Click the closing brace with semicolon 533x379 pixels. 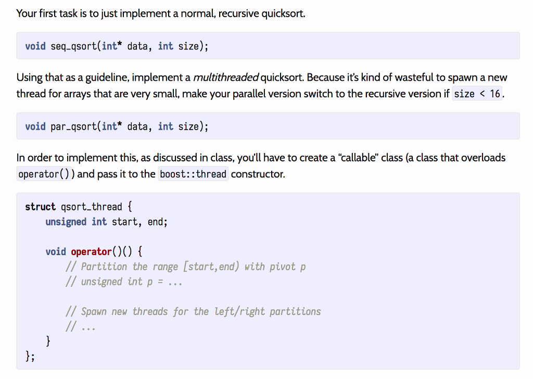pos(30,356)
